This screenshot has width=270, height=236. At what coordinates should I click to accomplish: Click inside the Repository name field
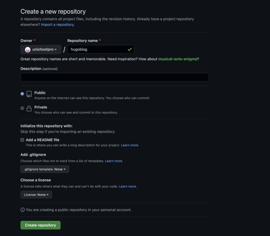101,49
